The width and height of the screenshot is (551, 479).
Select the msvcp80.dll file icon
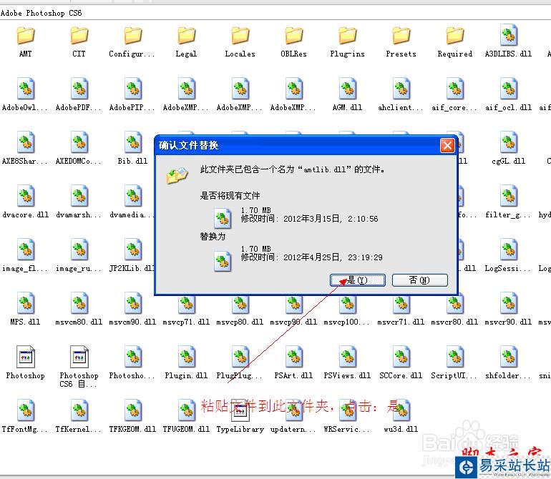pos(240,305)
